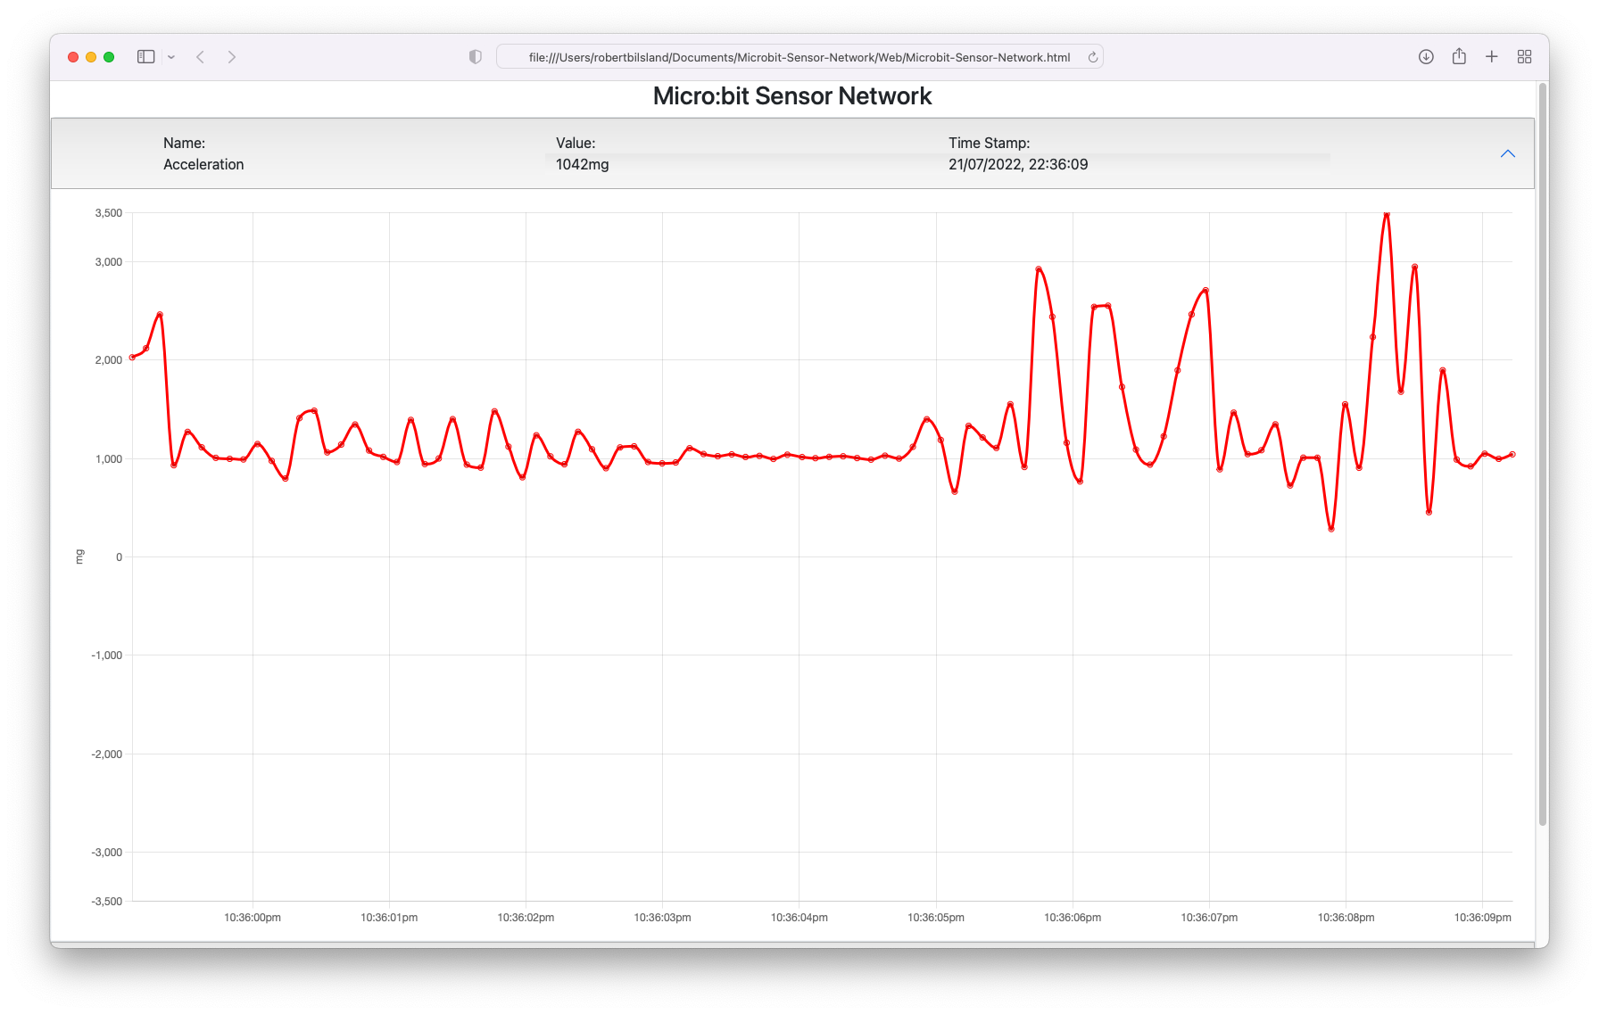Go forward with the forward arrow
Image resolution: width=1599 pixels, height=1014 pixels.
click(232, 57)
